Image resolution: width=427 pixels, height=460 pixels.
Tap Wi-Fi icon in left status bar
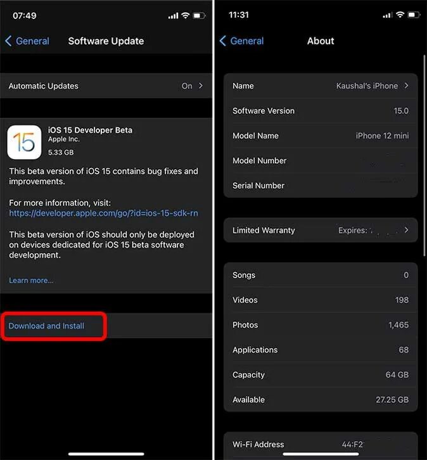click(185, 16)
